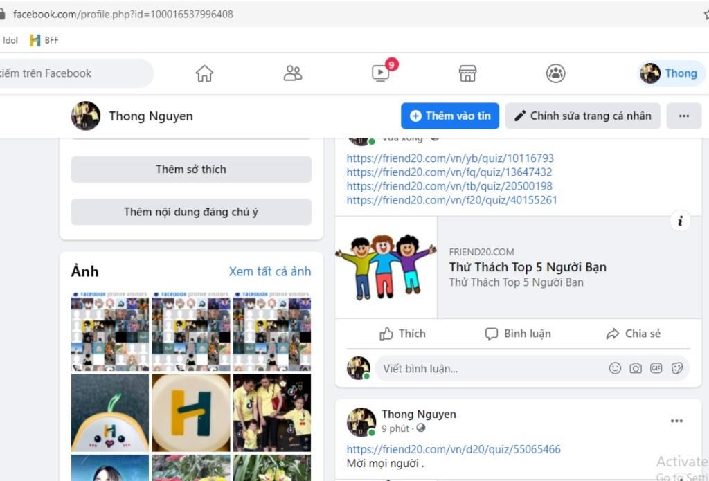Open the Marketplace storefront icon
This screenshot has width=709, height=481.
[x=467, y=73]
